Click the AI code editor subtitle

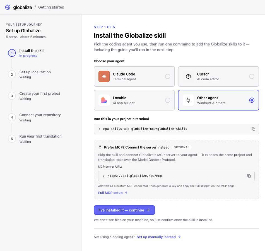click(x=208, y=79)
